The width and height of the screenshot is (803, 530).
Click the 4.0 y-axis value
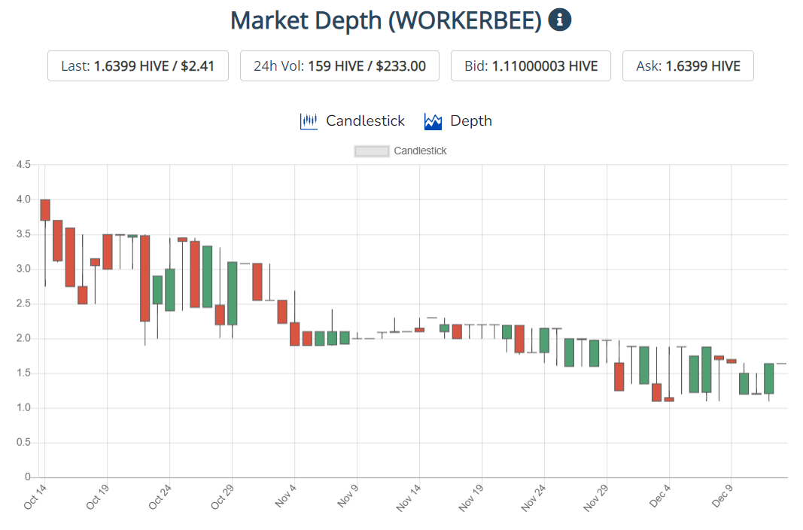pyautogui.click(x=23, y=200)
